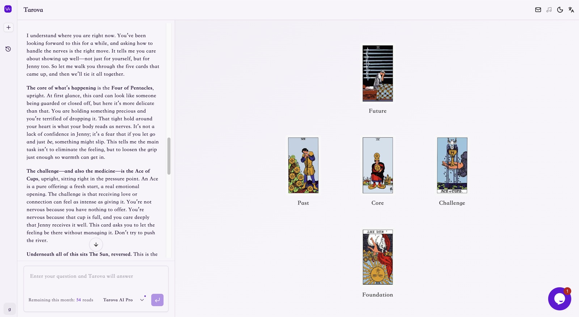Viewport: 579px width, 317px height.
Task: Select the Core card thumbnail
Action: point(377,165)
